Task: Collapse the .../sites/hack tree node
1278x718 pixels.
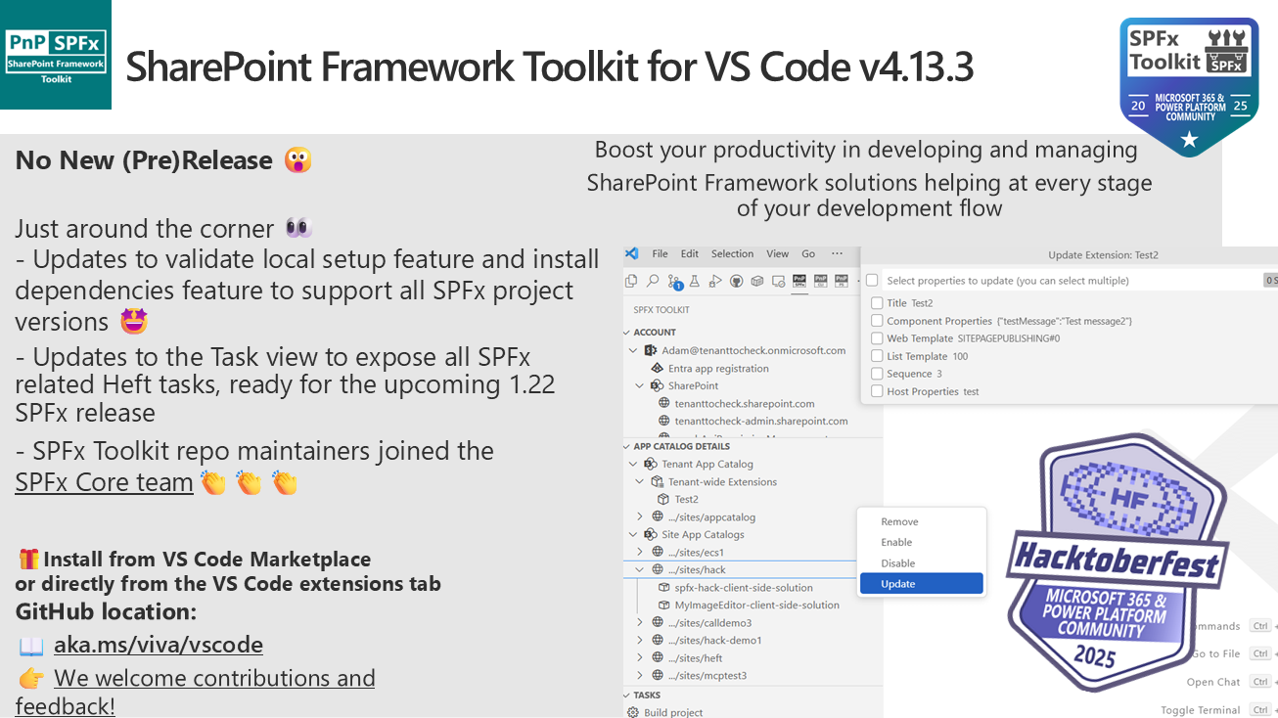Action: (x=641, y=570)
